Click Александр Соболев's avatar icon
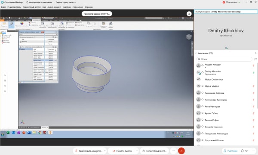The width and height of the screenshot is (258, 155). pyautogui.click(x=198, y=93)
